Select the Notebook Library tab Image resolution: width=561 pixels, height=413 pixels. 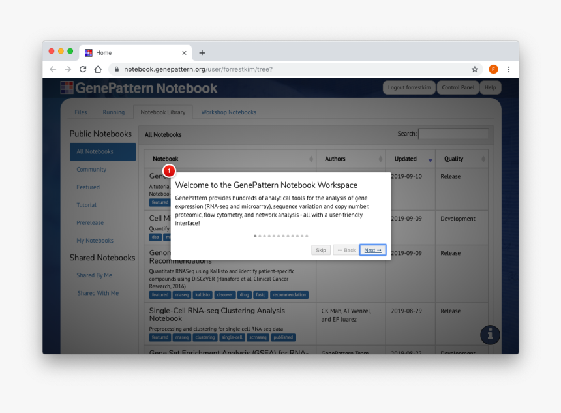(x=163, y=112)
